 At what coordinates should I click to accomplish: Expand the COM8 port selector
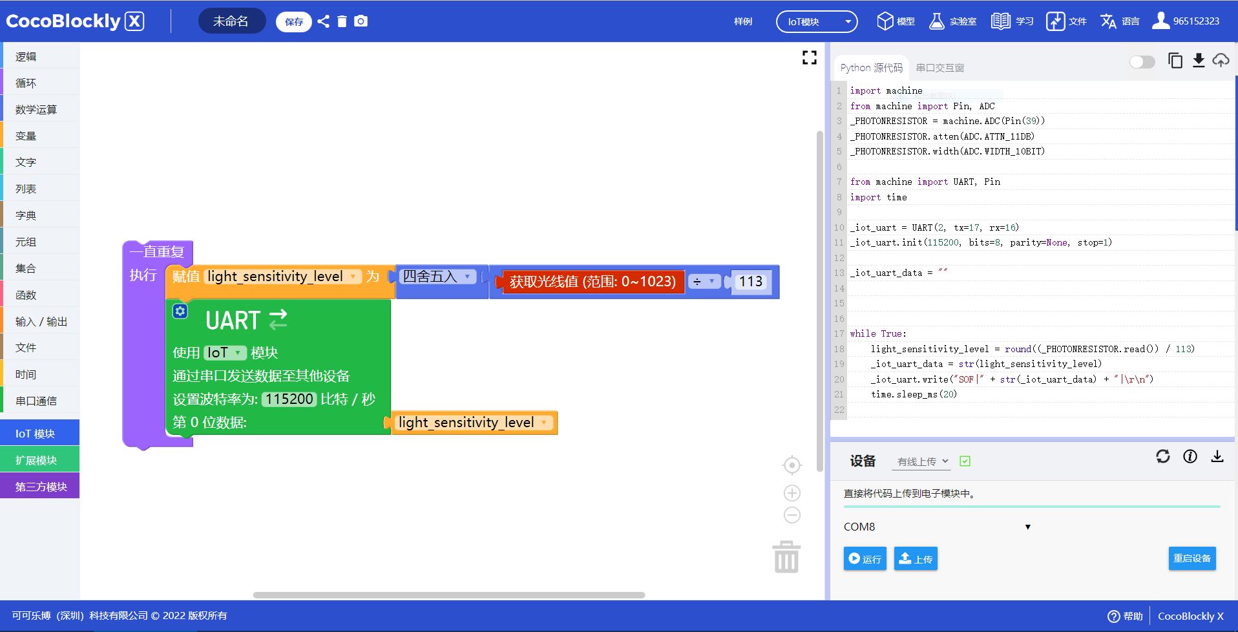point(1027,527)
